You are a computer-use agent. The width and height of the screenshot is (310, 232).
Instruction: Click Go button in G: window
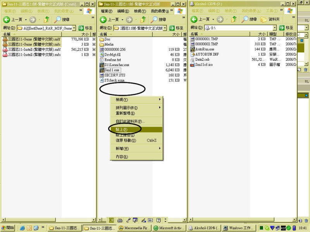[x=286, y=27]
